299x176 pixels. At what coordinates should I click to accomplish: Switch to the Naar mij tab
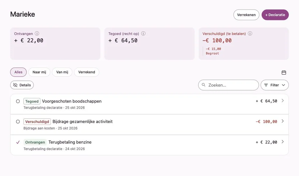point(39,72)
